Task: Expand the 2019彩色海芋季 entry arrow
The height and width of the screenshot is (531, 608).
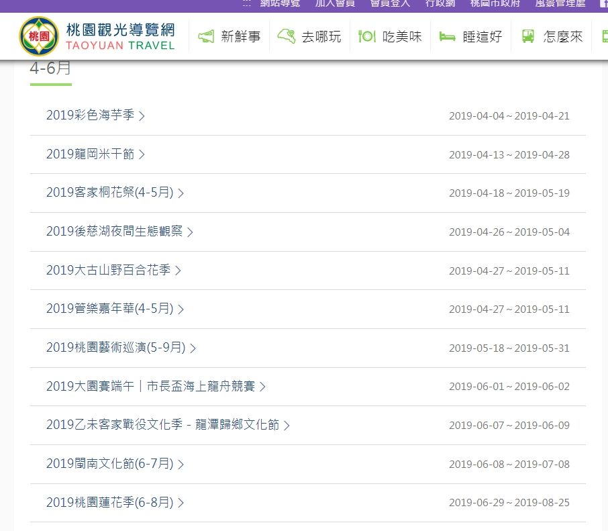Action: (x=142, y=115)
